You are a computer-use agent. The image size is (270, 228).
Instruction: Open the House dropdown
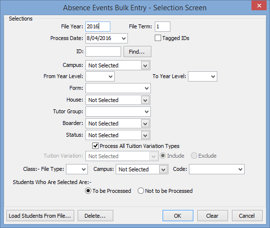(145, 100)
